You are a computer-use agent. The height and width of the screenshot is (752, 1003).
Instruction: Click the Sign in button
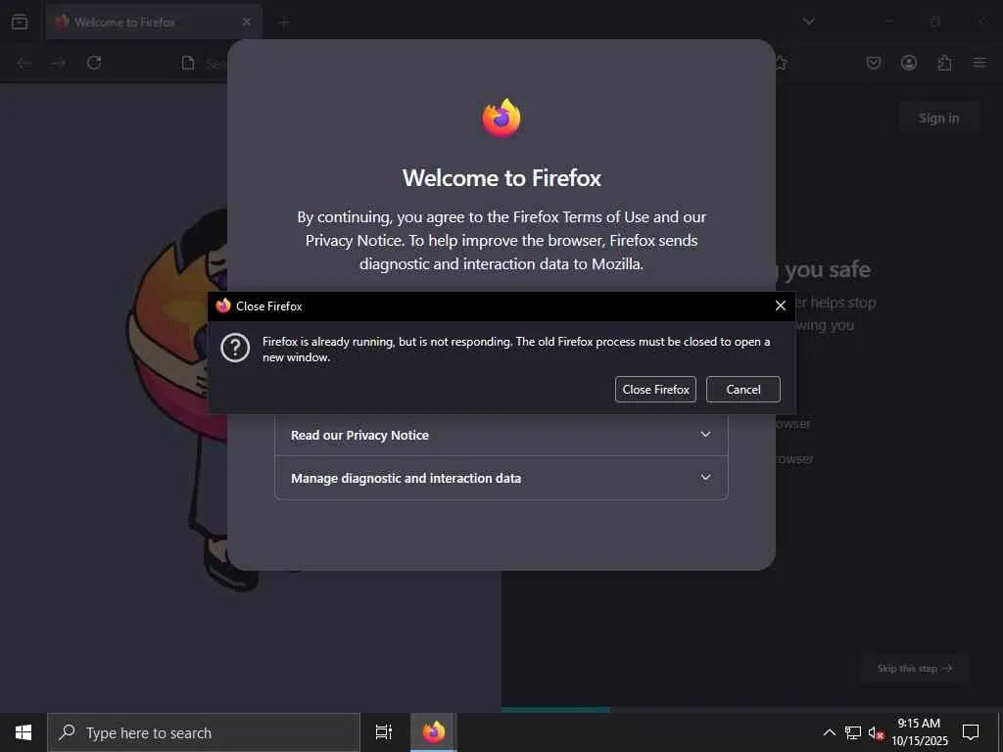click(x=938, y=118)
